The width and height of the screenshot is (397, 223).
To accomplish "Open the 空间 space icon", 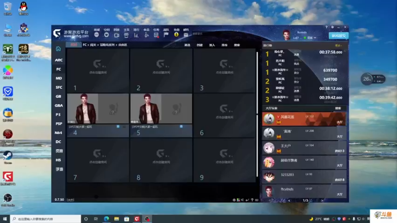I will (106, 35).
